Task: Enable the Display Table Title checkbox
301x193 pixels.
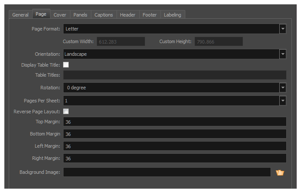Action: (66, 65)
